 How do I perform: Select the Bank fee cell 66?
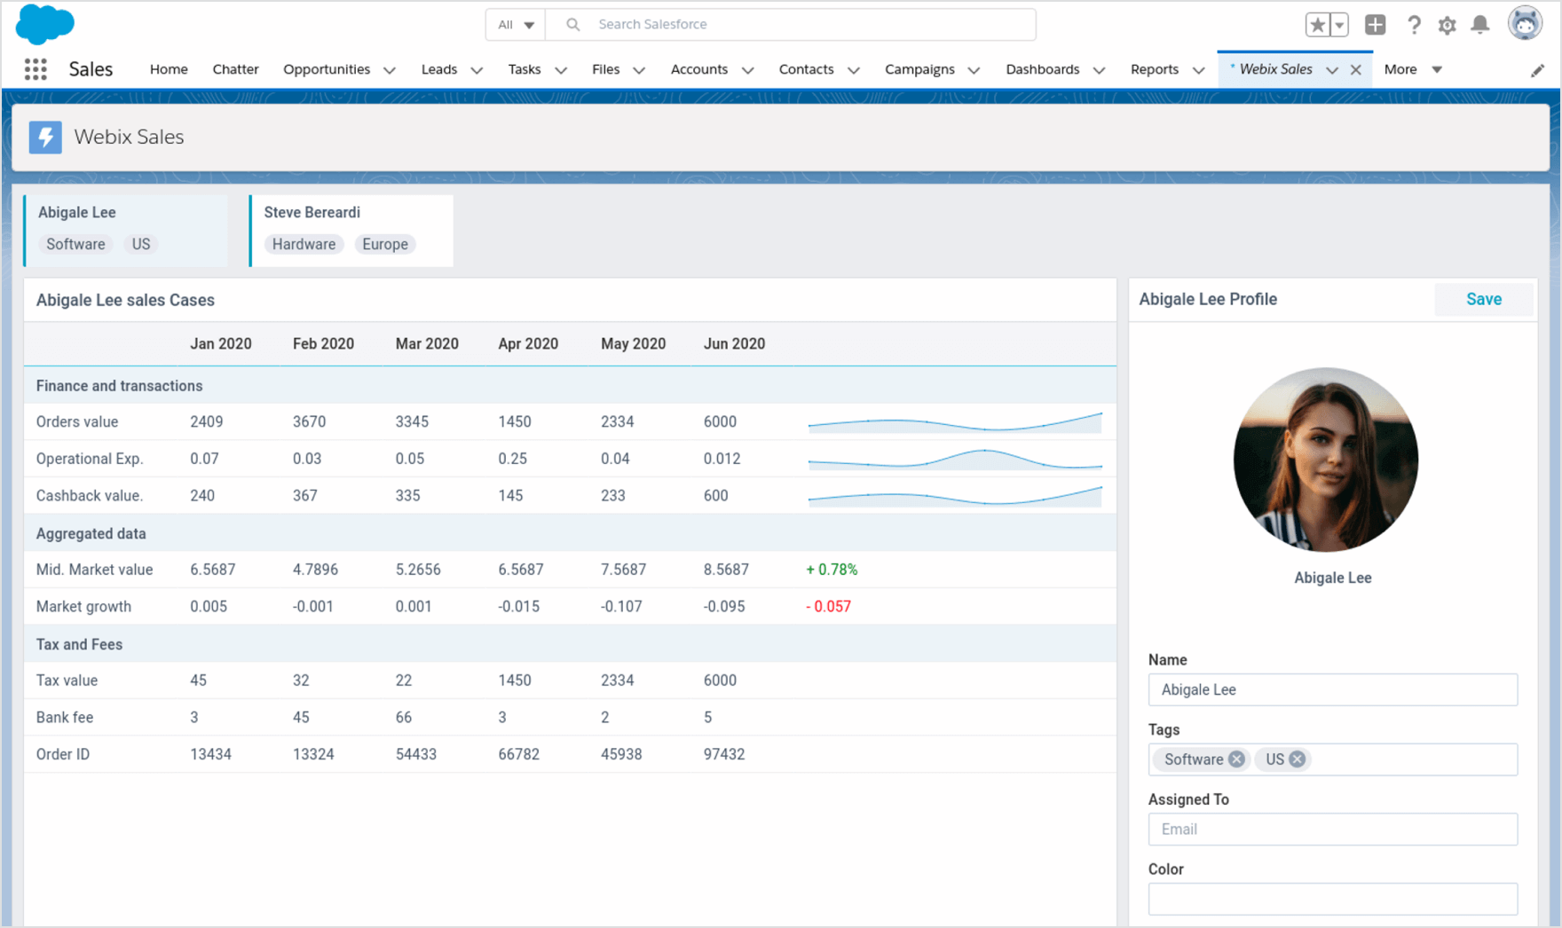pyautogui.click(x=404, y=717)
